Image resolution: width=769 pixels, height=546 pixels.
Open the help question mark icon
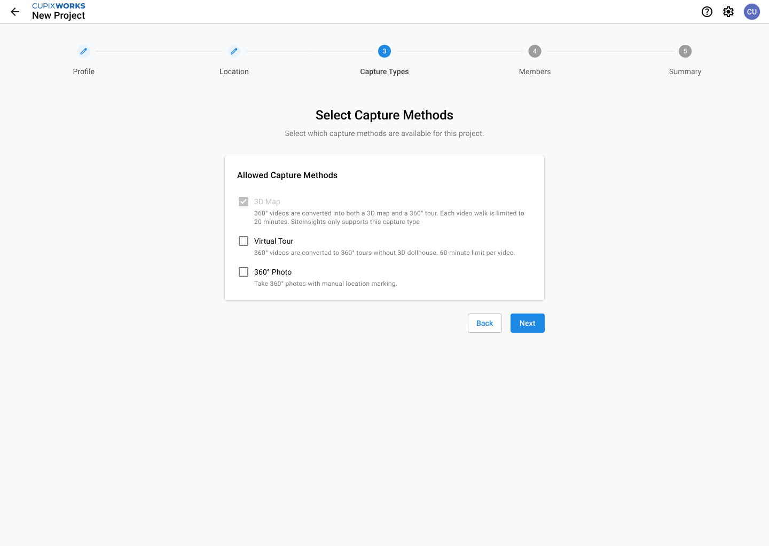707,12
